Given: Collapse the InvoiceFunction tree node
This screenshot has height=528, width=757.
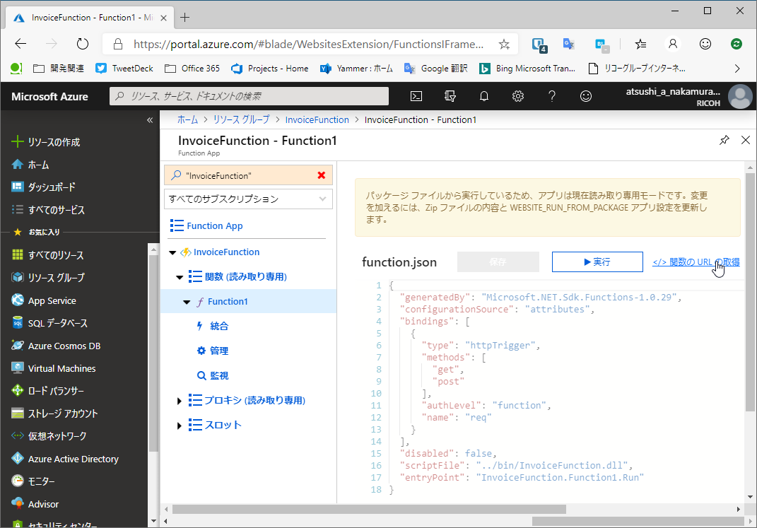Looking at the screenshot, I should 172,252.
